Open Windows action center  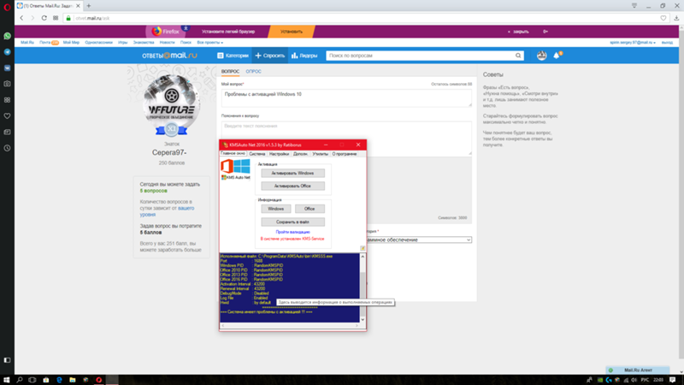pos(672,380)
